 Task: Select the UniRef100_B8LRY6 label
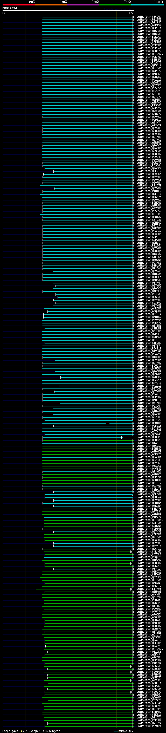pyautogui.click(x=149, y=509)
